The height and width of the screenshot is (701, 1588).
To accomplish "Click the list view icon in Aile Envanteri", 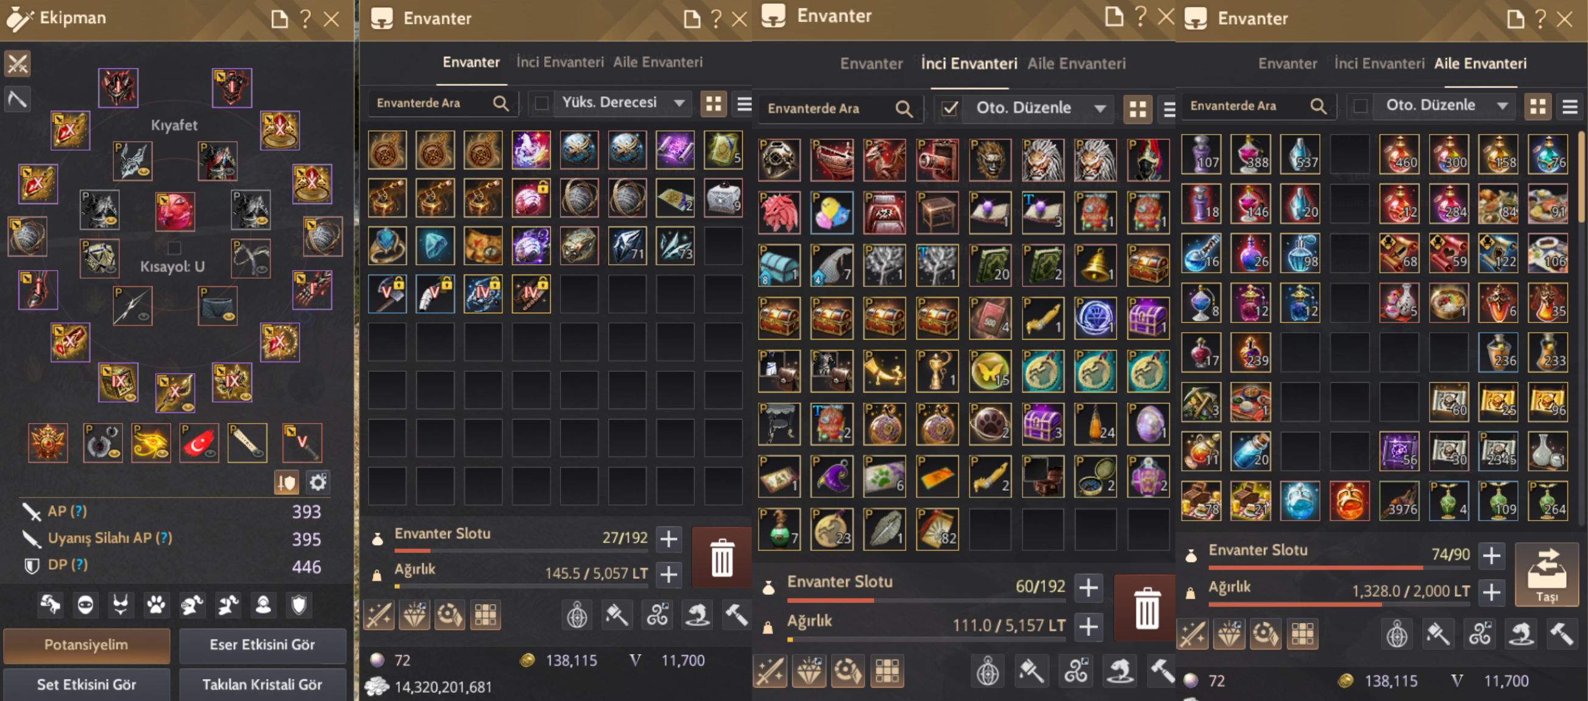I will tap(1570, 106).
